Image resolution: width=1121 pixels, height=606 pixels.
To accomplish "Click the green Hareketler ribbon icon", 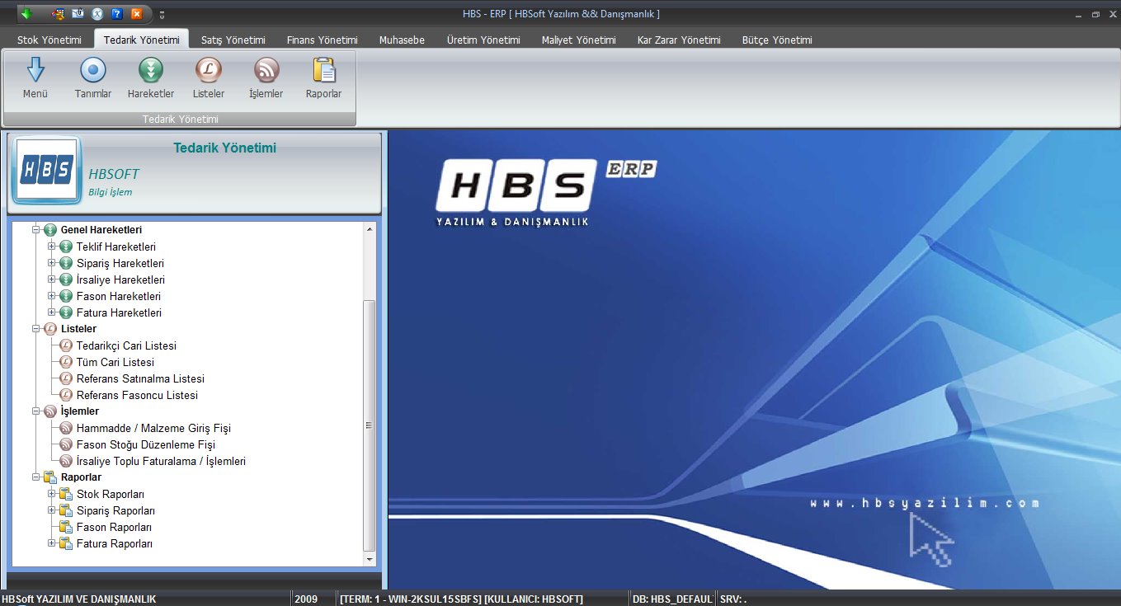I will 151,70.
